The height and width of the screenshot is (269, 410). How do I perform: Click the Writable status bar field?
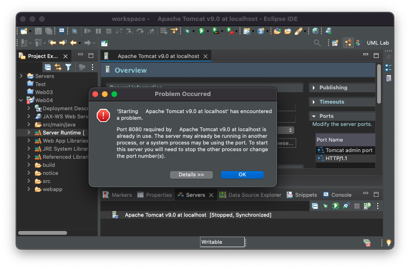(222, 242)
